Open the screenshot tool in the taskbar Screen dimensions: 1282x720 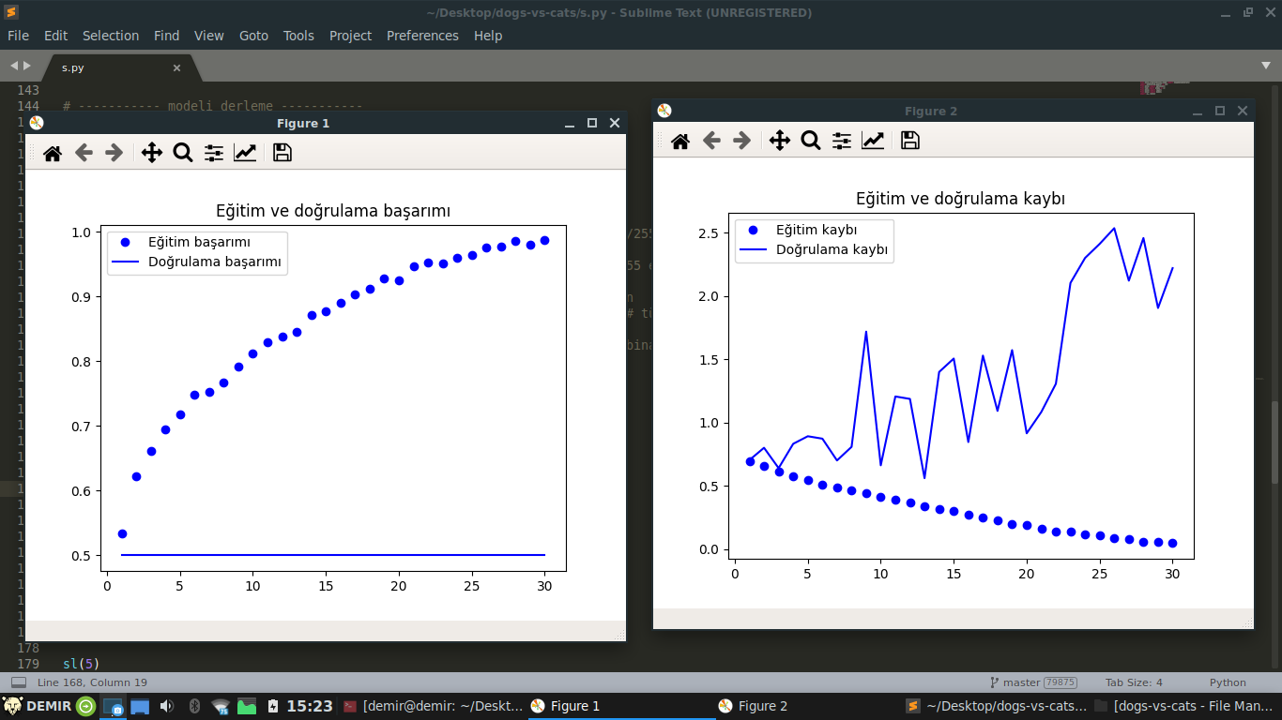(114, 706)
